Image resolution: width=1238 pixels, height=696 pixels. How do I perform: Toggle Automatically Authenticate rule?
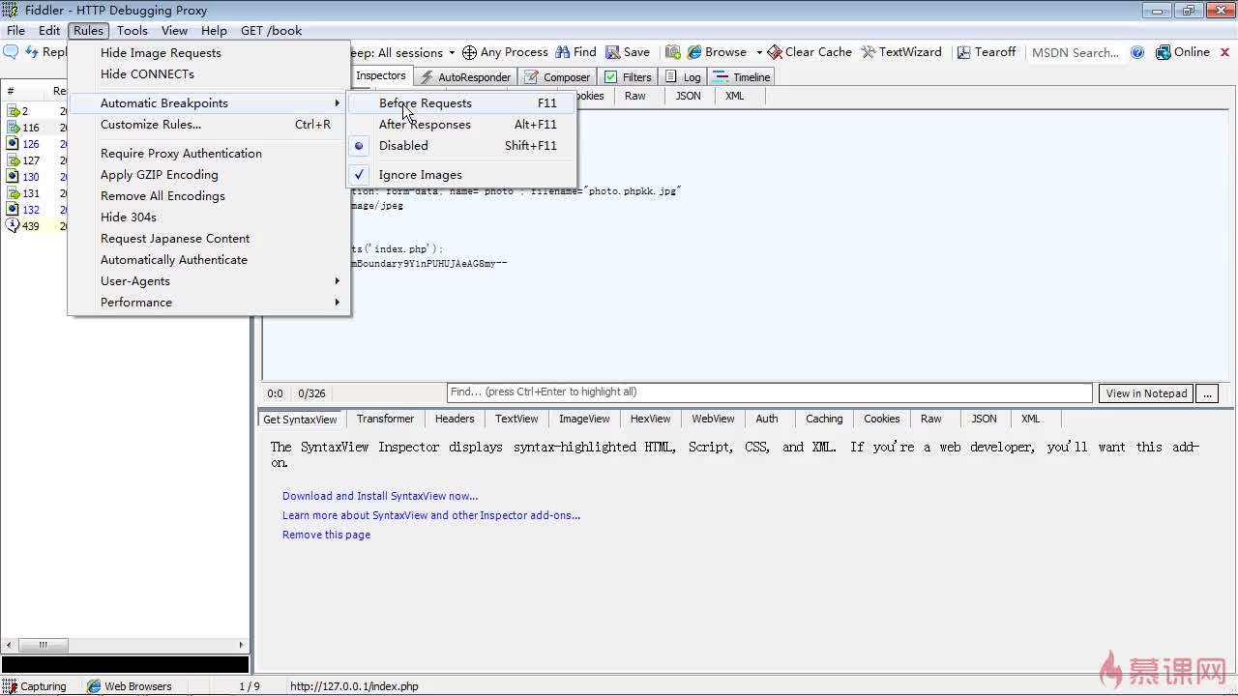pyautogui.click(x=209, y=259)
